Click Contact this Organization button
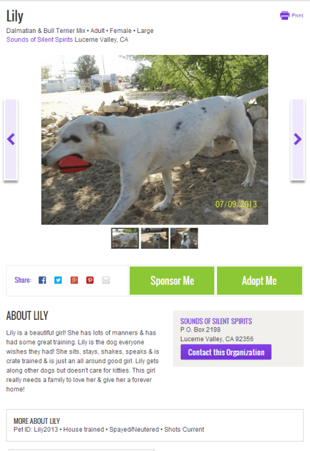 click(x=226, y=352)
